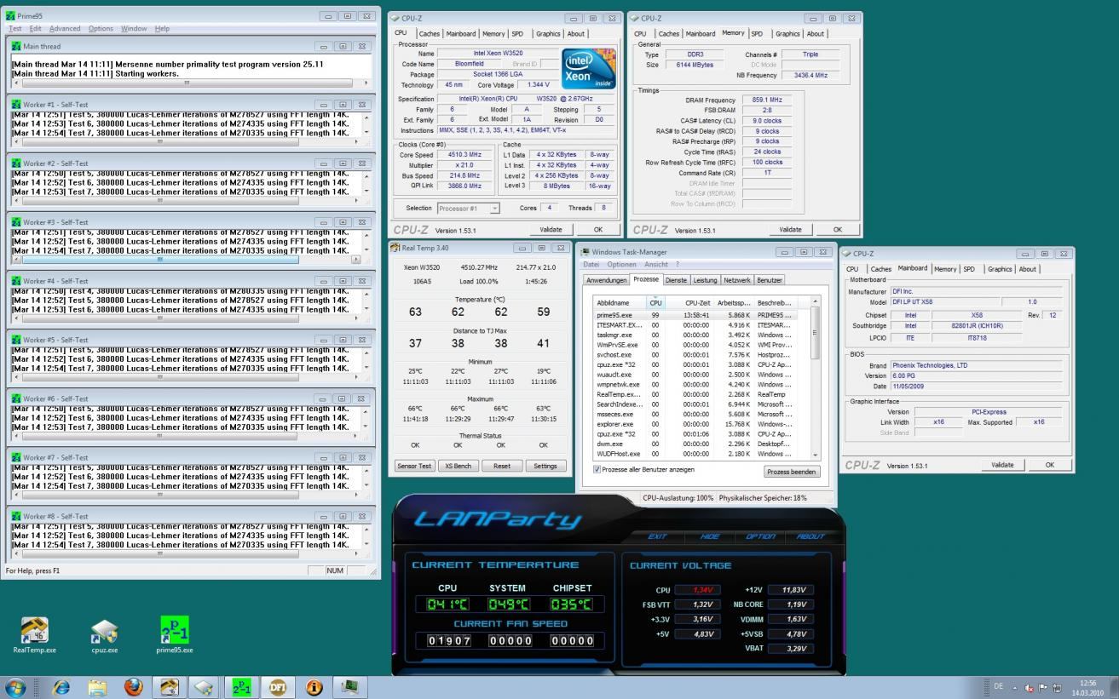Open Prime95 Help menu
1119x699 pixels.
(x=162, y=29)
